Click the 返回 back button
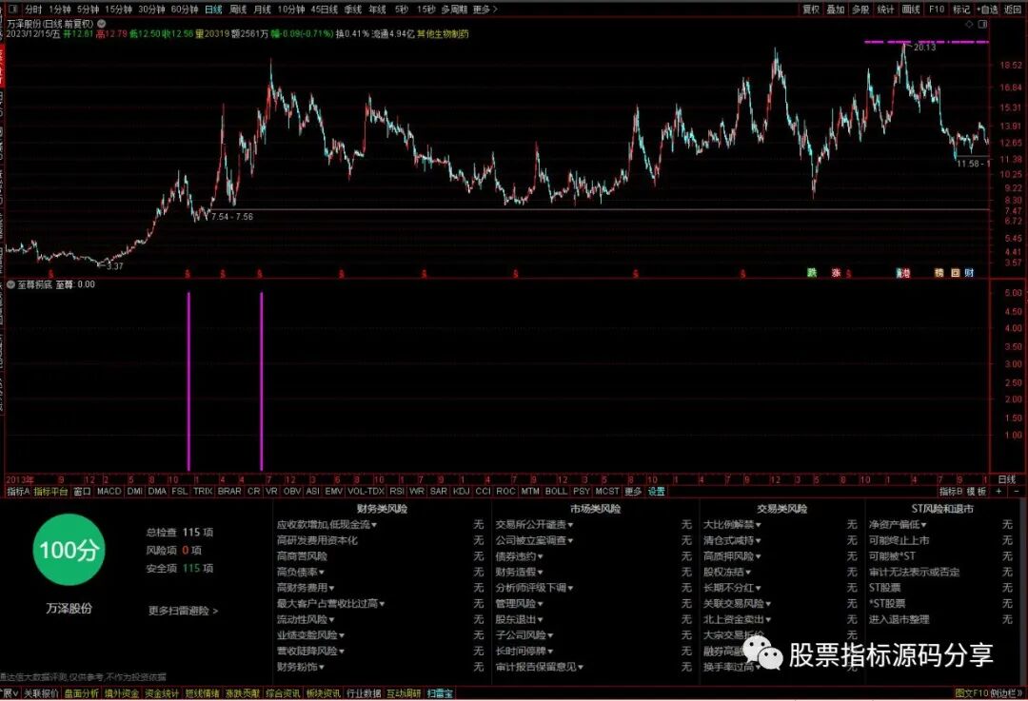This screenshot has height=701, width=1028. coord(1013,10)
